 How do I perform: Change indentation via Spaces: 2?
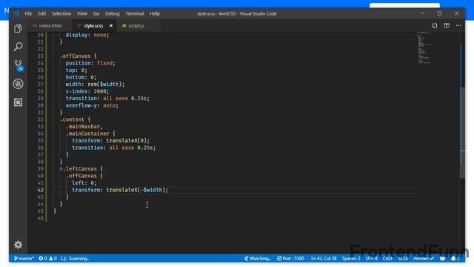pyautogui.click(x=351, y=258)
